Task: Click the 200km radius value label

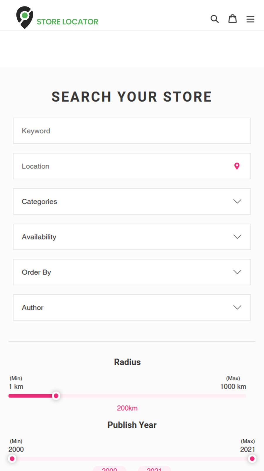Action: point(127,408)
